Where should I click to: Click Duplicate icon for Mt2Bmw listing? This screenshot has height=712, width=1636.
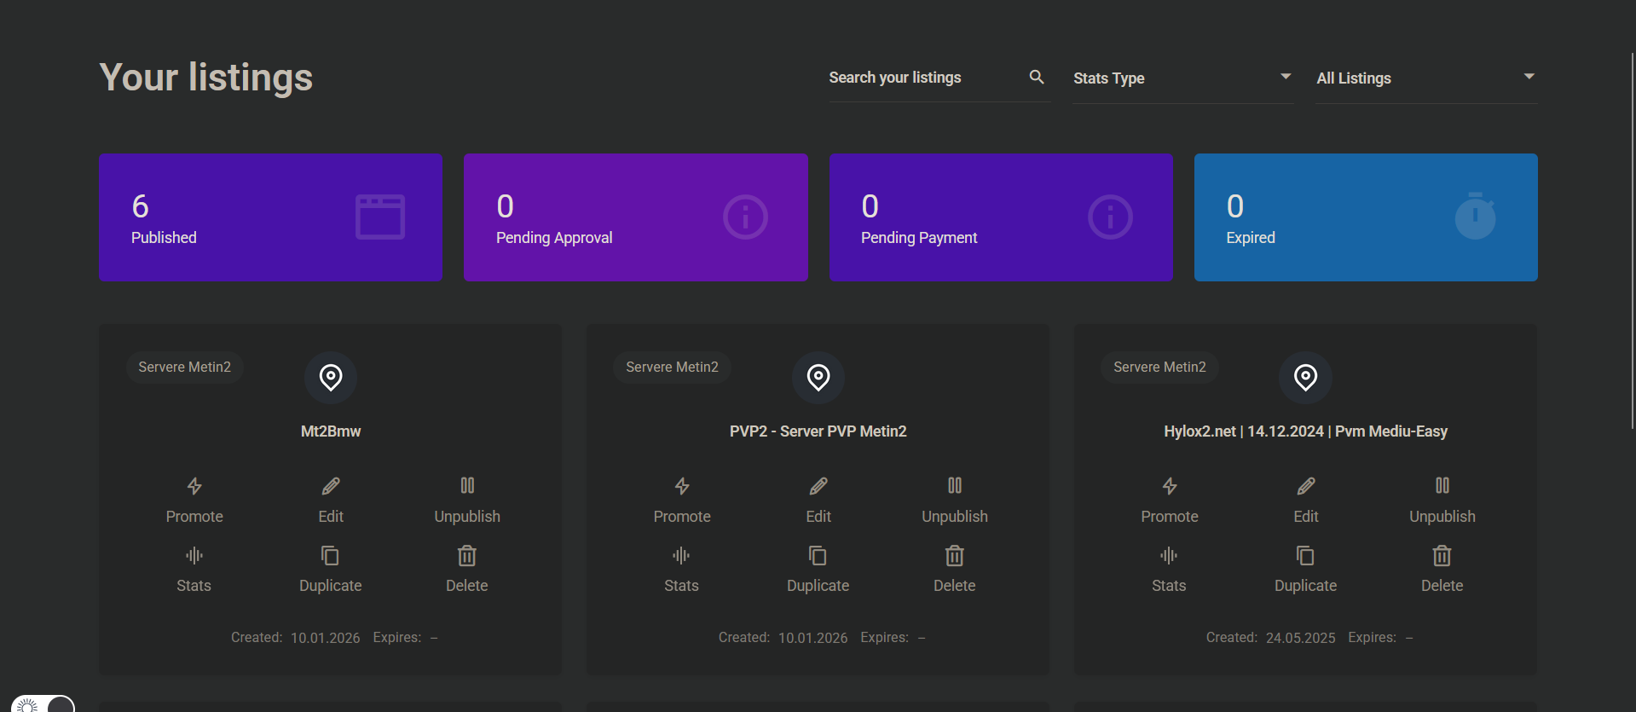(330, 556)
